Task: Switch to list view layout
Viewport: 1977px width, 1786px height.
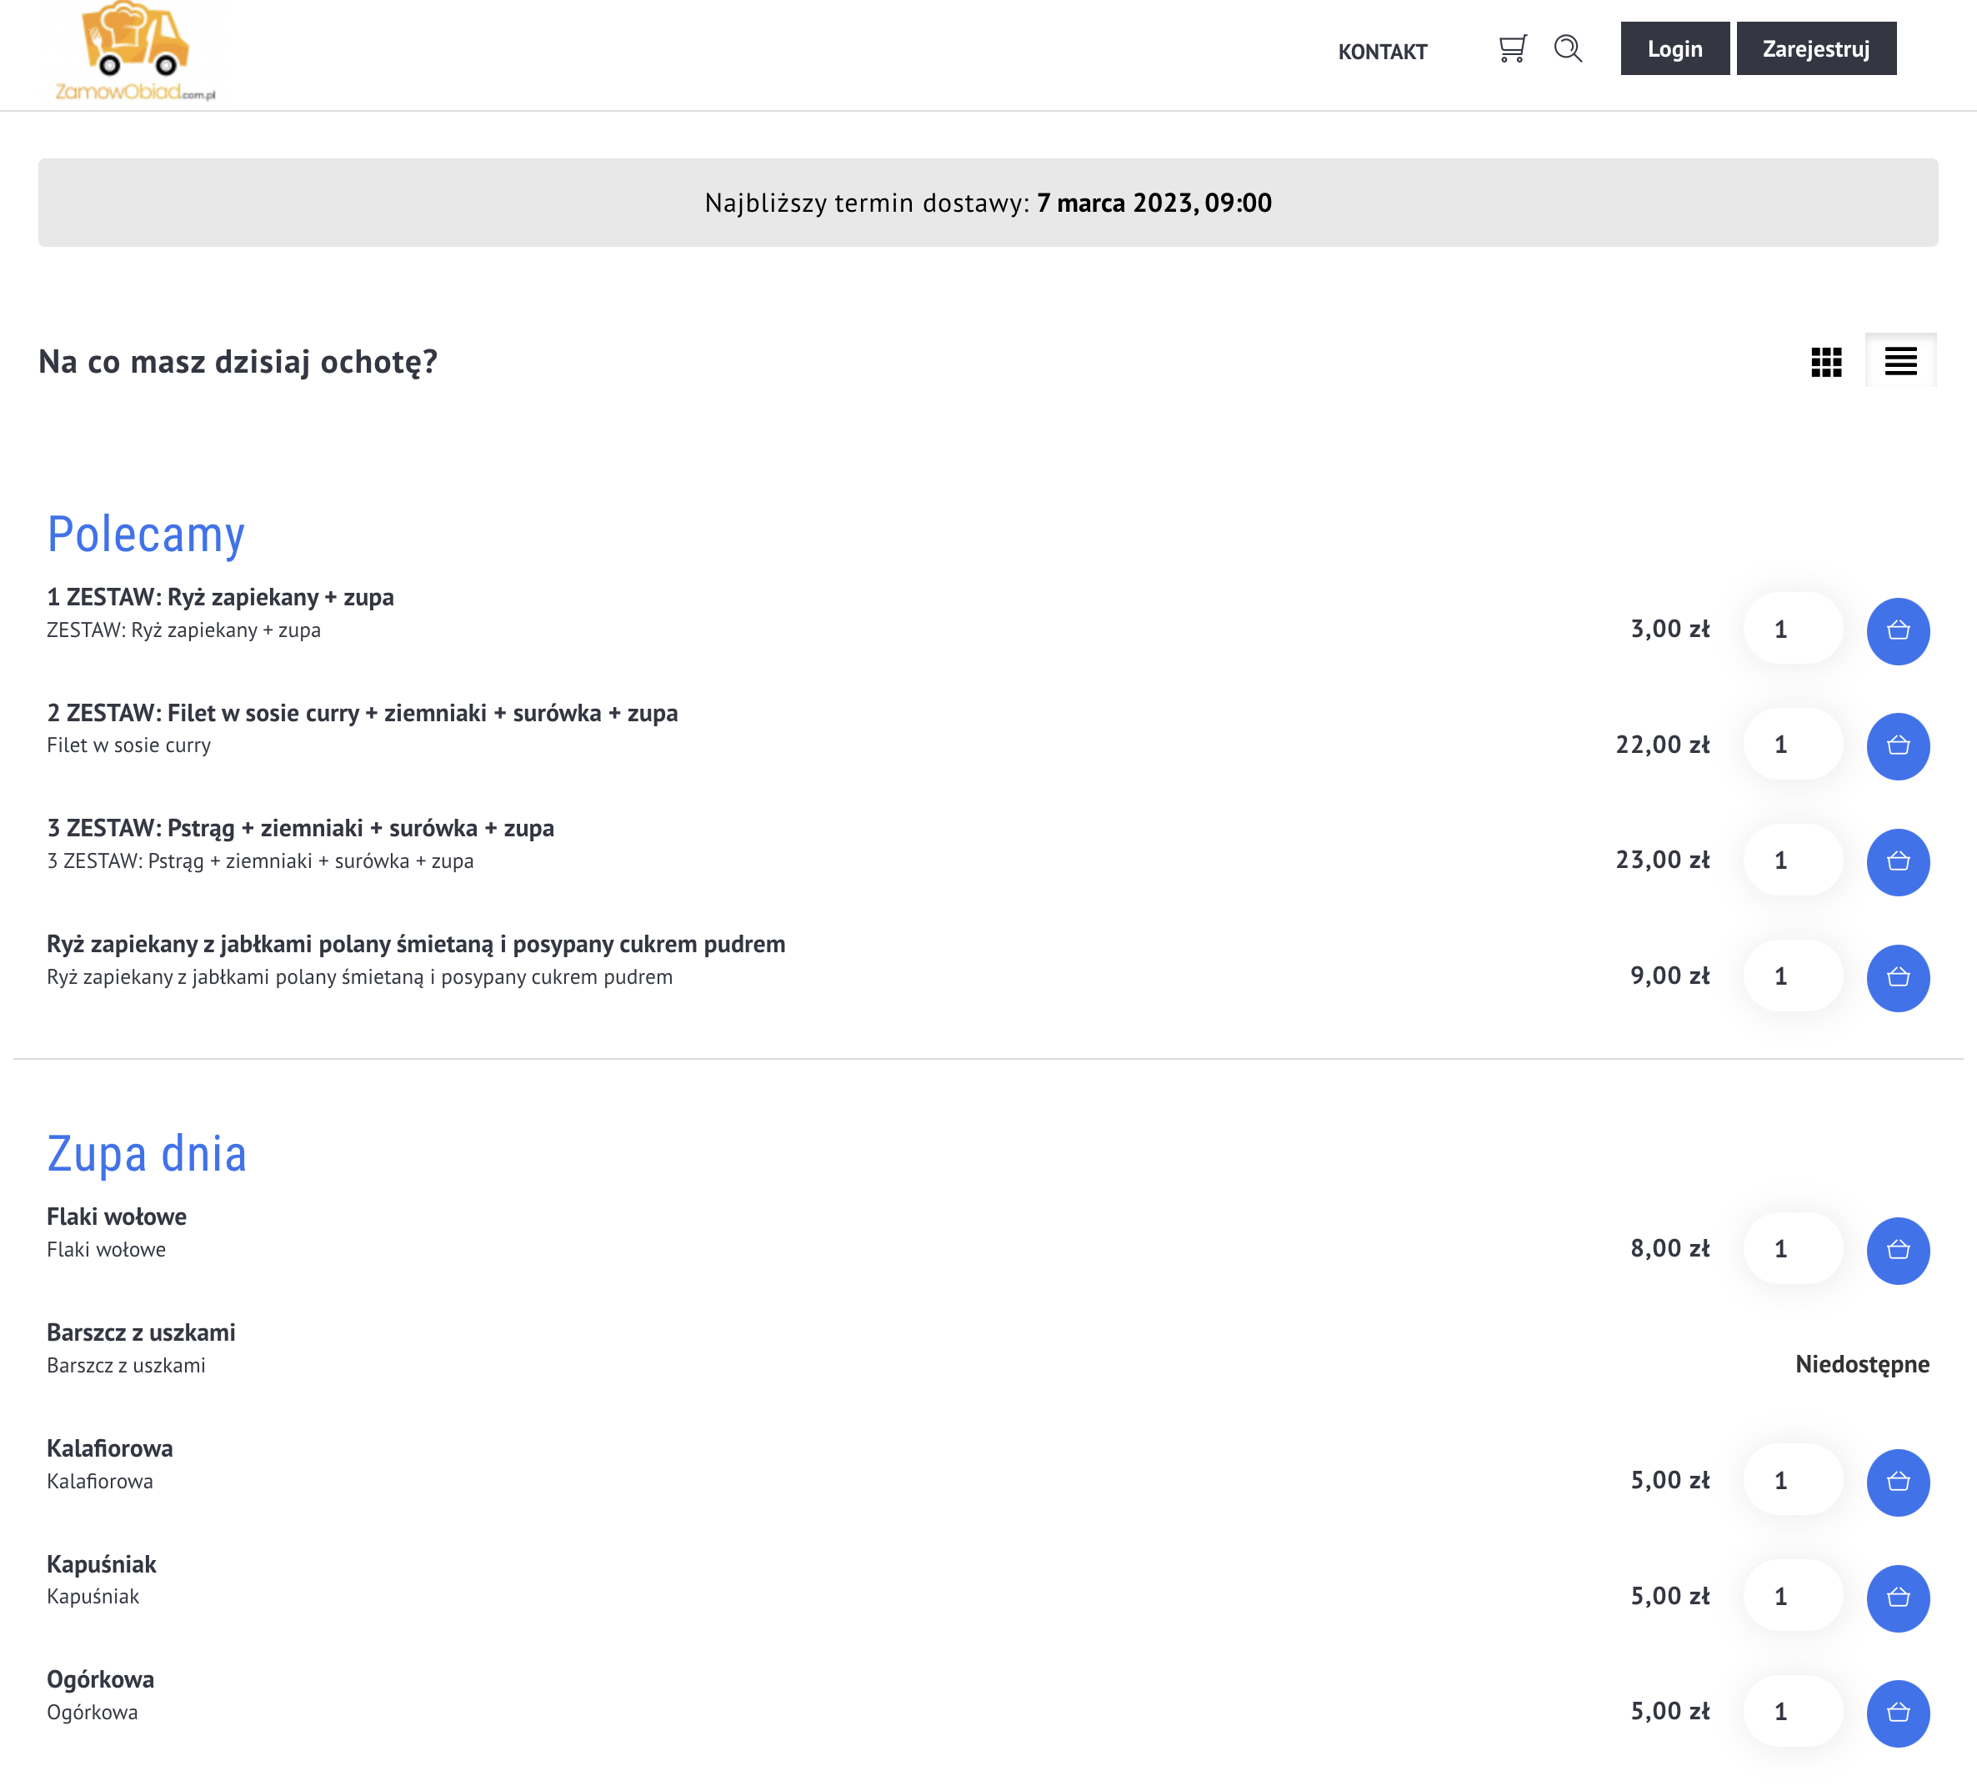Action: click(x=1899, y=362)
